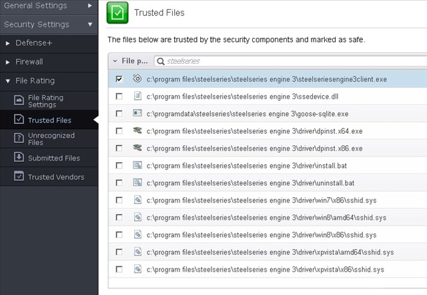Collapse the Security Settings menu

click(49, 25)
